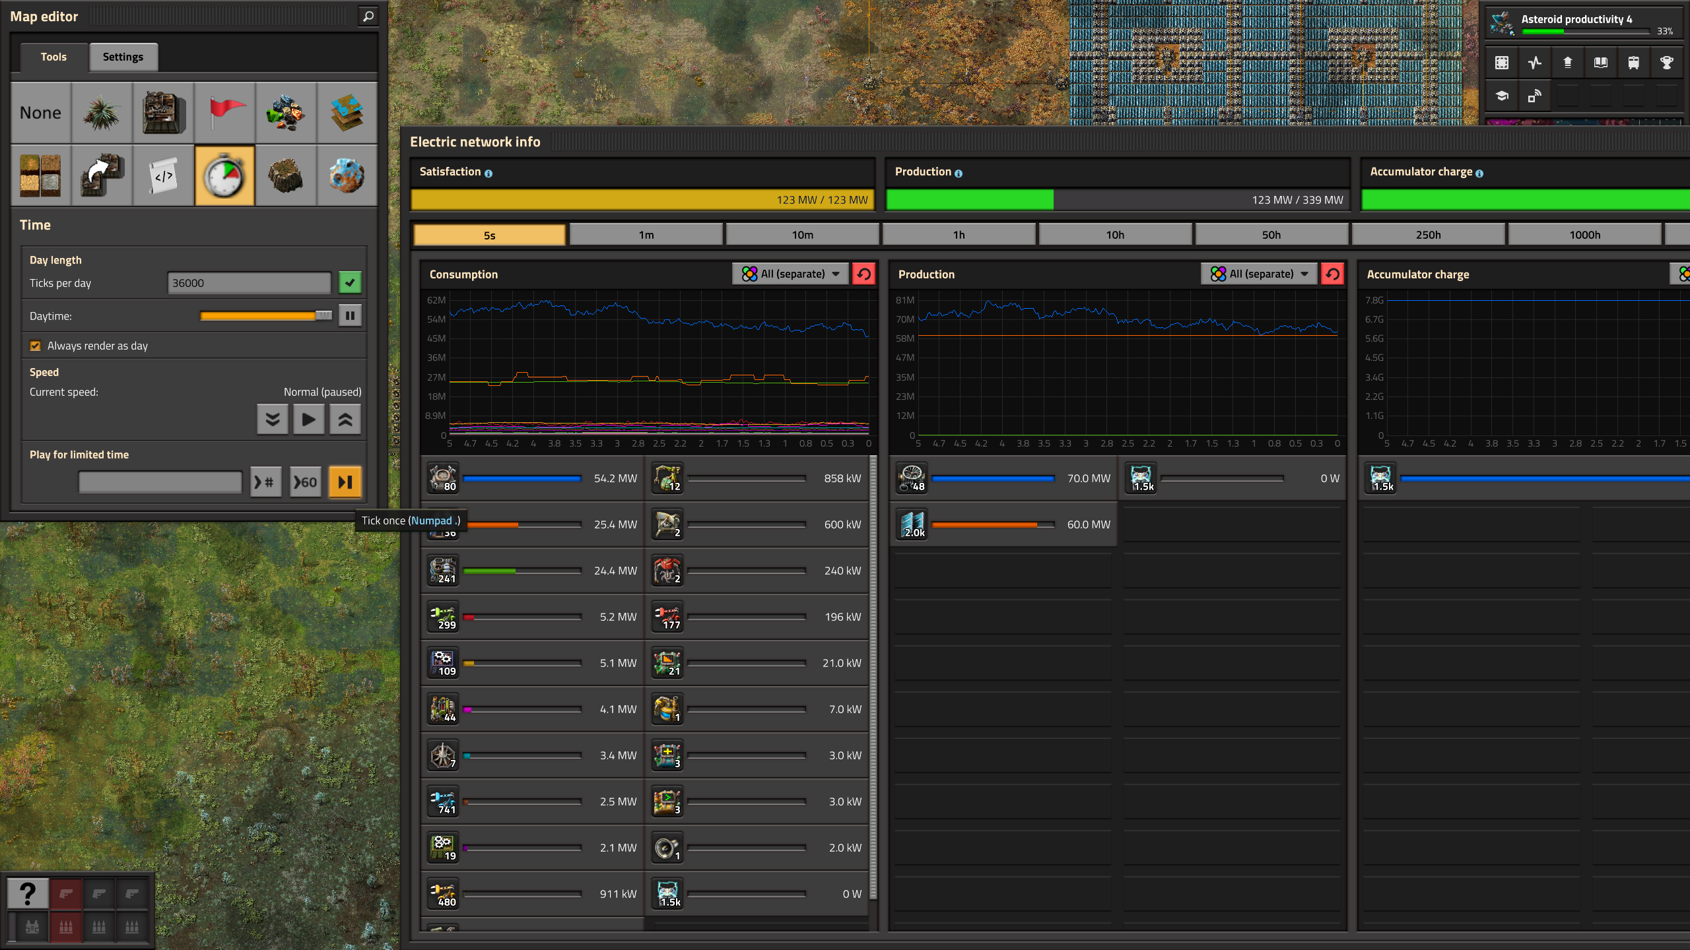Screen dimensions: 1690x950
Task: Toggle Always render as day checkbox
Action: [36, 346]
